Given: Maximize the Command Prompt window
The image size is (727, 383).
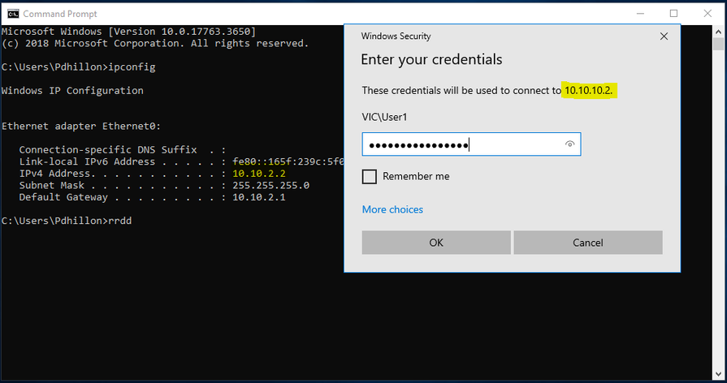Looking at the screenshot, I should coord(673,14).
